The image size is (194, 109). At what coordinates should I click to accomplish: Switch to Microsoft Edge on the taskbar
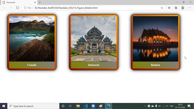click(109, 106)
